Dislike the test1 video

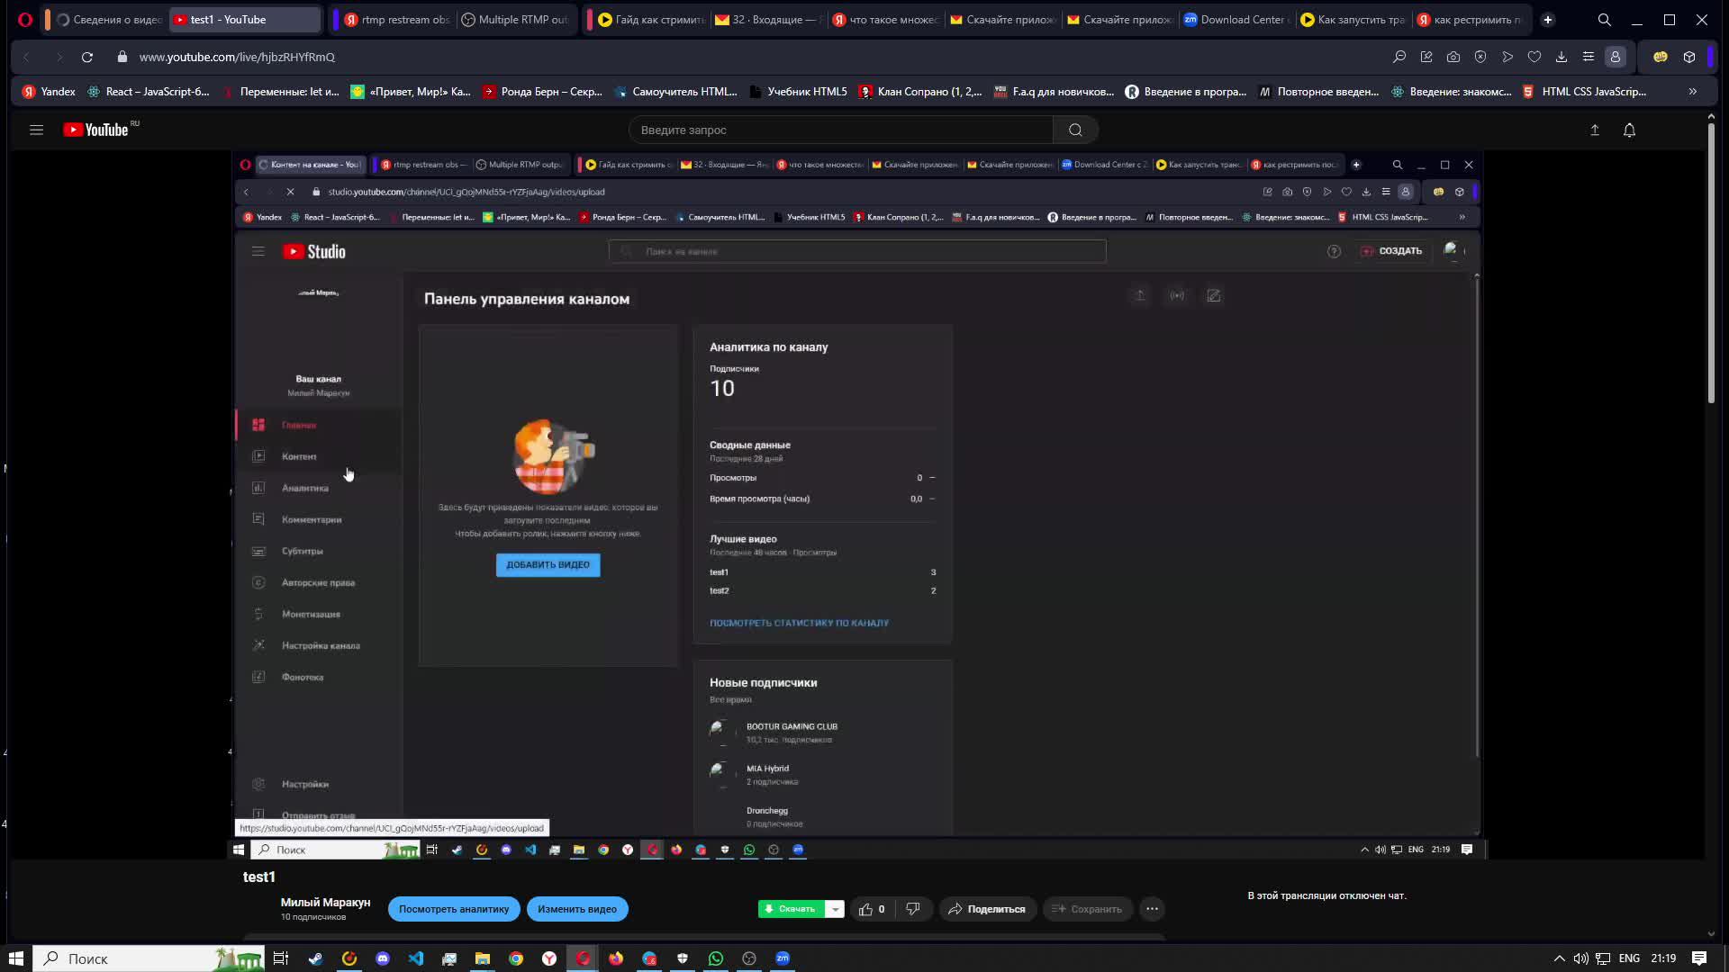913,909
